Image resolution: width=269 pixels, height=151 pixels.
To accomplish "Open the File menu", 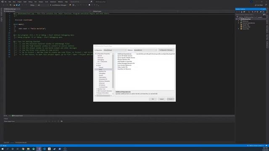I will pos(5,2).
